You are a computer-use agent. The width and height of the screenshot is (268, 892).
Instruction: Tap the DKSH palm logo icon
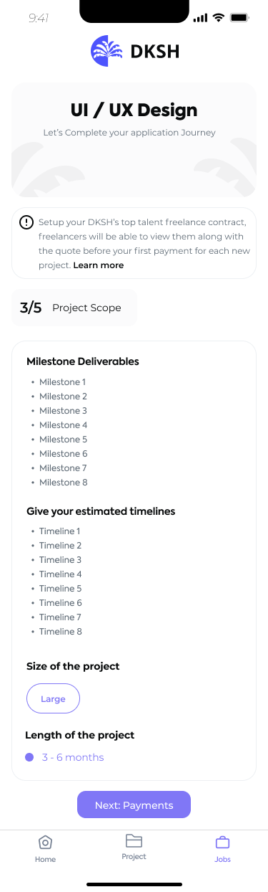(108, 52)
